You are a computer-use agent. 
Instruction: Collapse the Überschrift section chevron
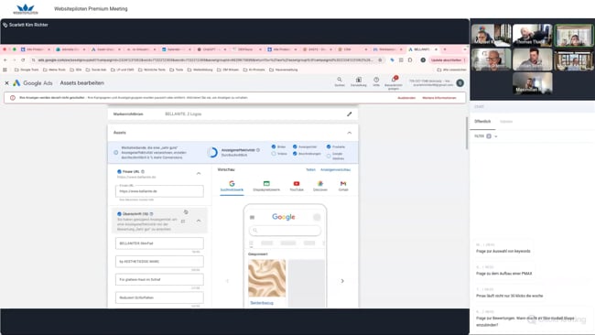[x=199, y=221]
